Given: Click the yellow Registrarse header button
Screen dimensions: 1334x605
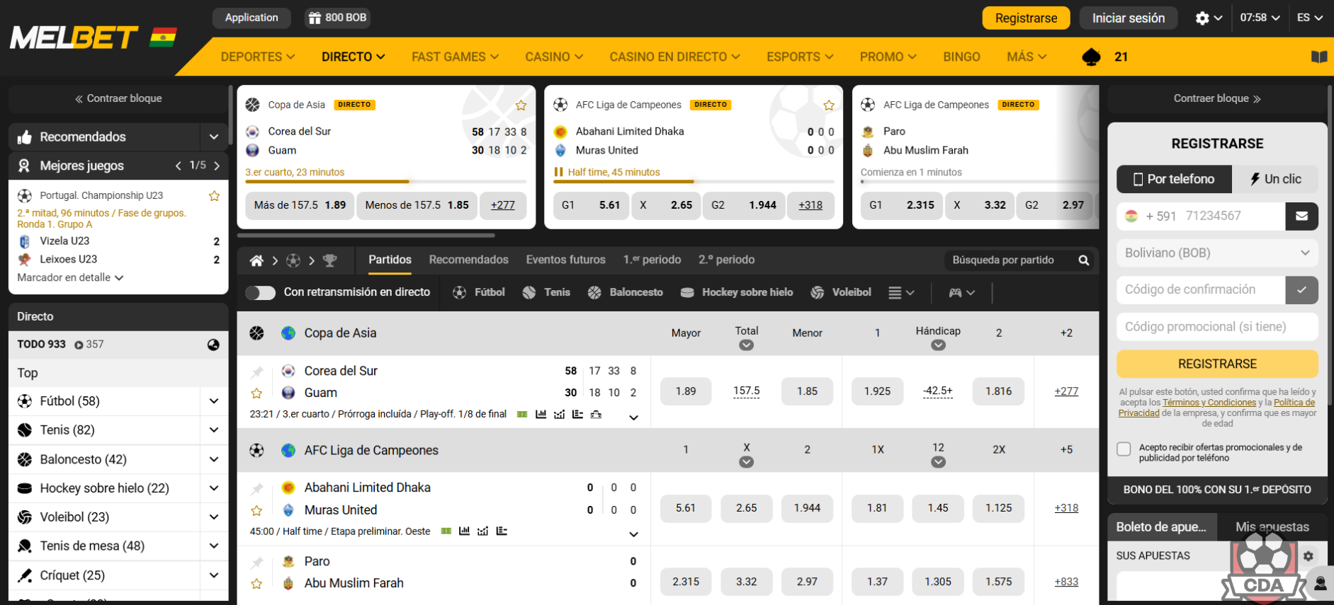Looking at the screenshot, I should [x=1026, y=18].
